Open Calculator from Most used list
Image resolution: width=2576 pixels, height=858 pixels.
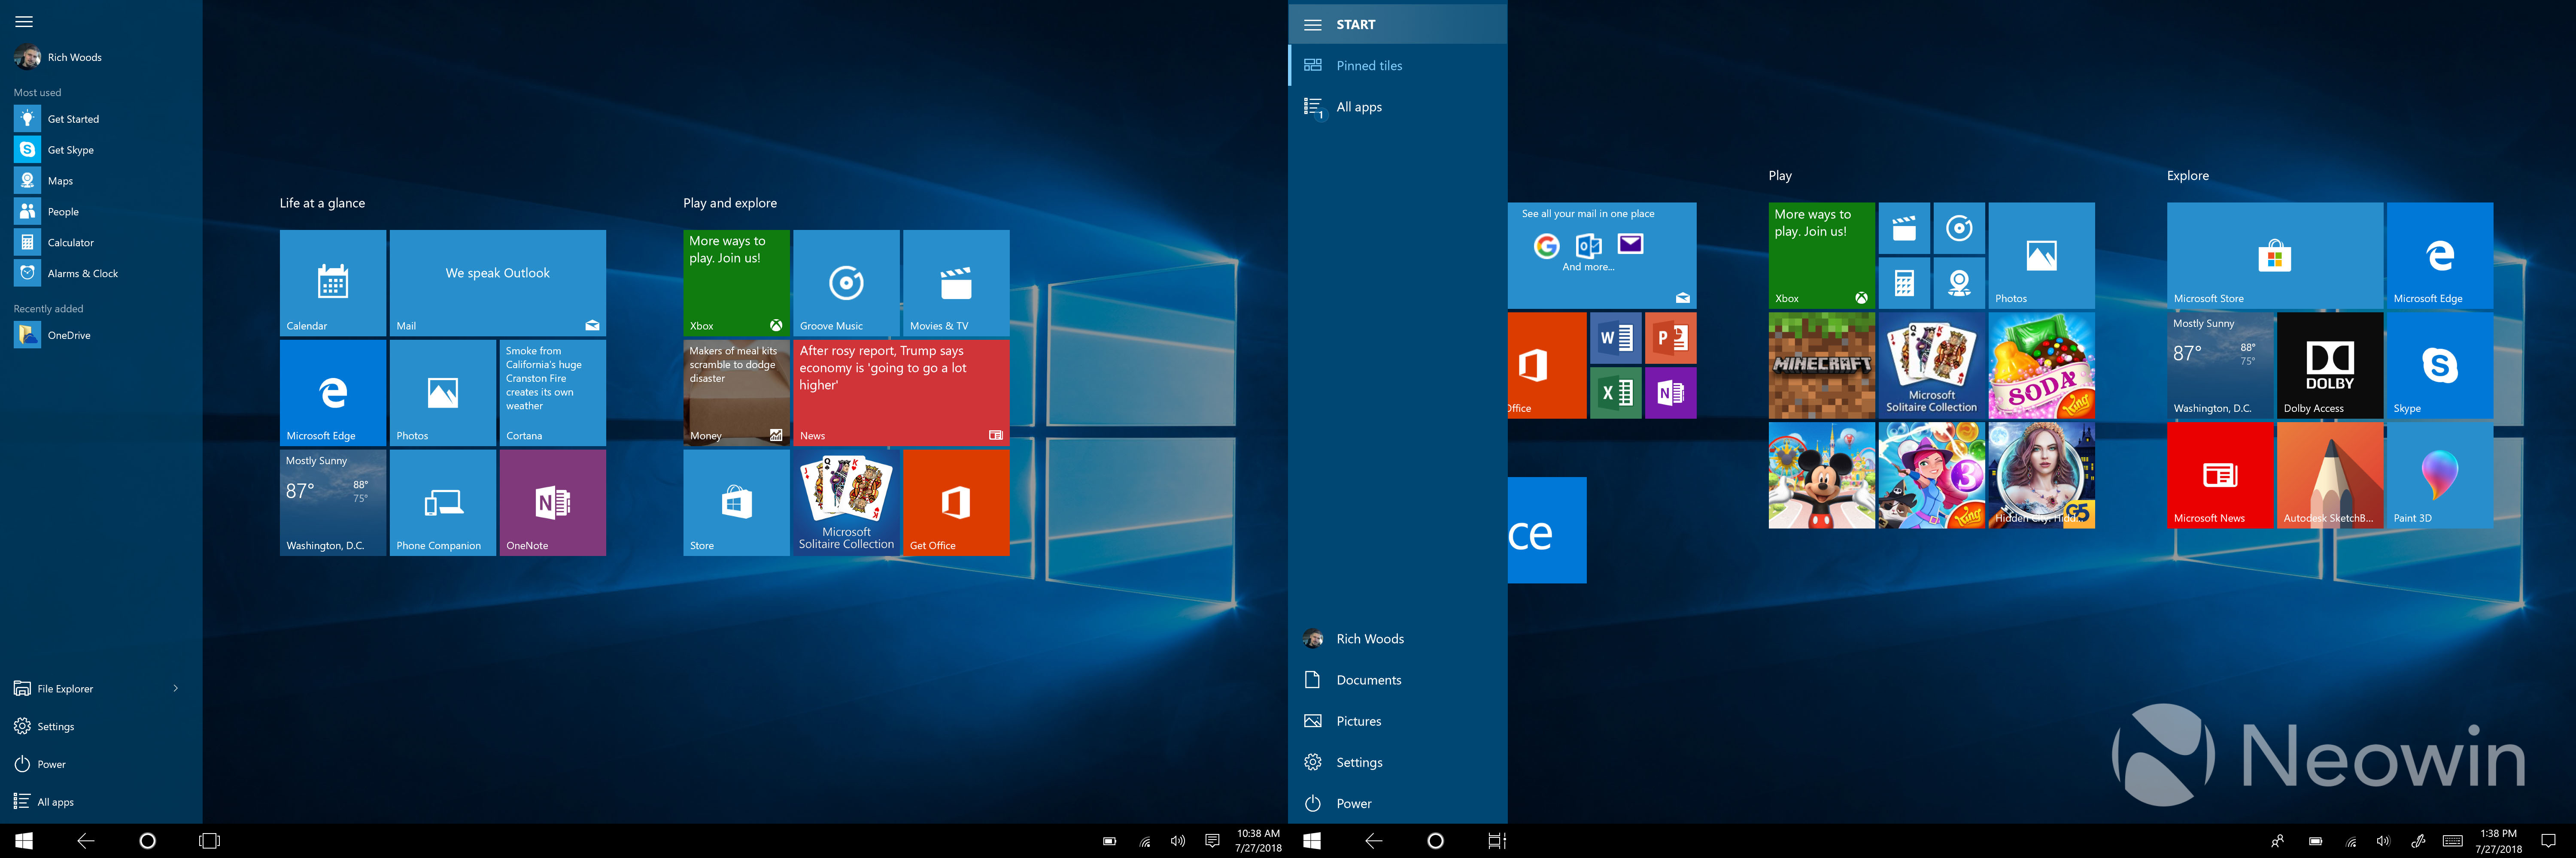point(70,243)
